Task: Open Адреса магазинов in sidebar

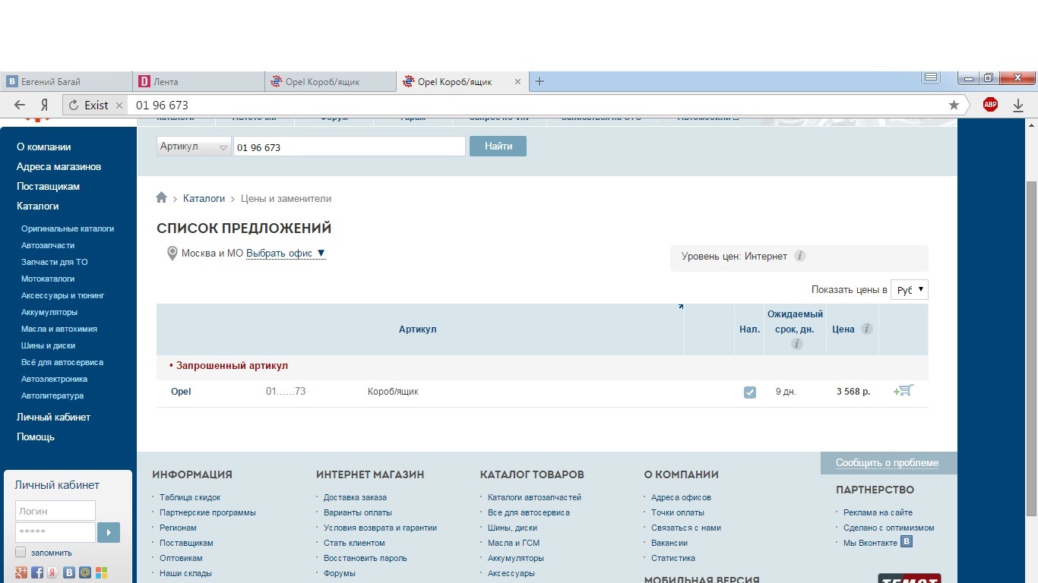Action: [59, 166]
